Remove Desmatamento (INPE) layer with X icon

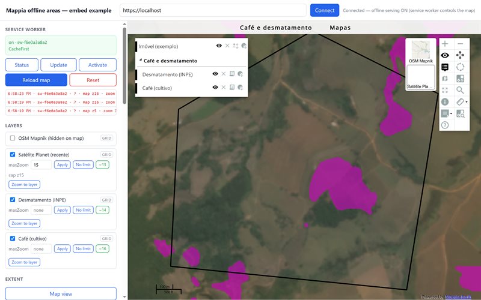click(224, 74)
